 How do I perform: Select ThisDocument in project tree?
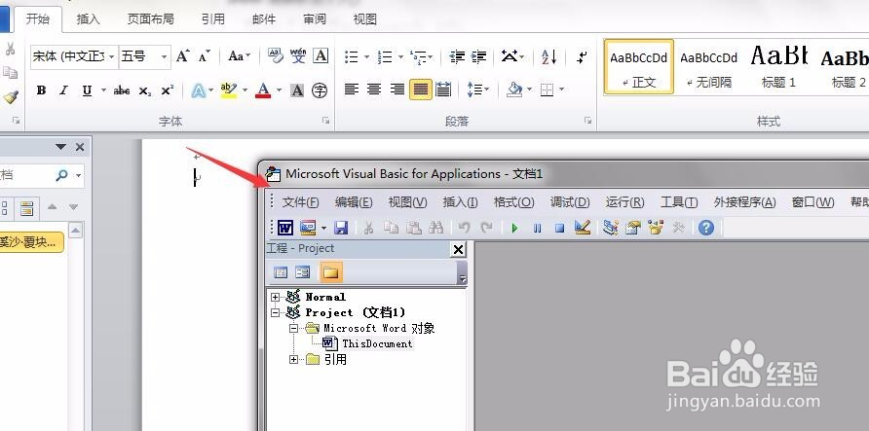coord(377,343)
